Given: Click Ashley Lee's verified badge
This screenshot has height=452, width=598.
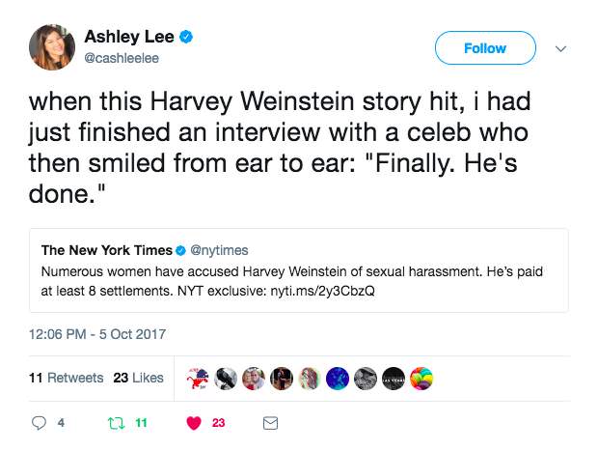Looking at the screenshot, I should click(188, 38).
